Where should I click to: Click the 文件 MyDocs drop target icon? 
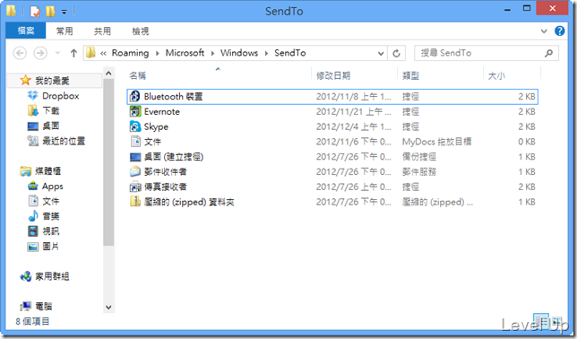[135, 142]
